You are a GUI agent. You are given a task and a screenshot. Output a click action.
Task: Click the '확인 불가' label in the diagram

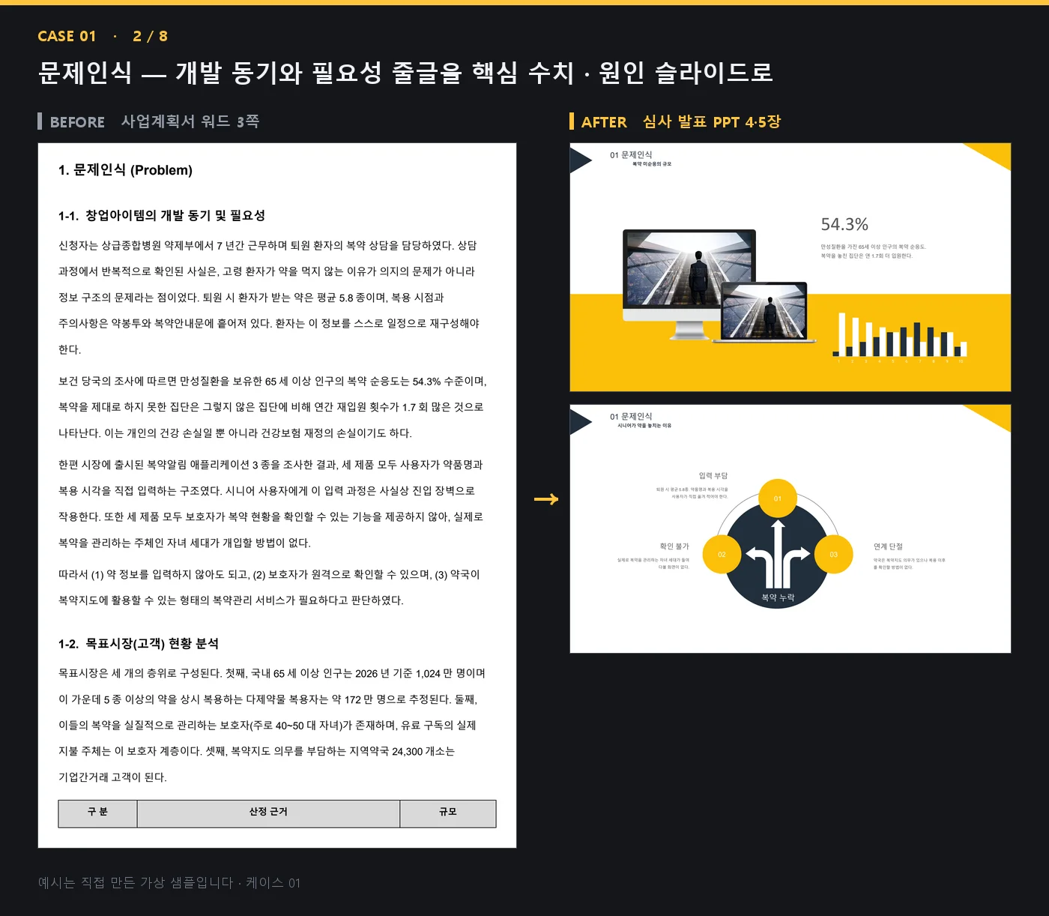point(674,546)
